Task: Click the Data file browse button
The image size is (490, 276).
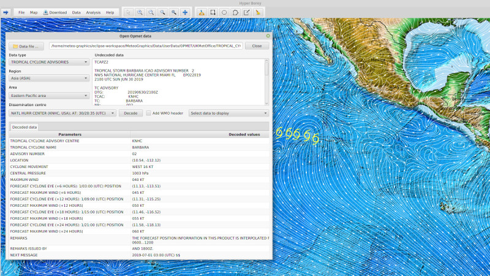Action: (27, 46)
